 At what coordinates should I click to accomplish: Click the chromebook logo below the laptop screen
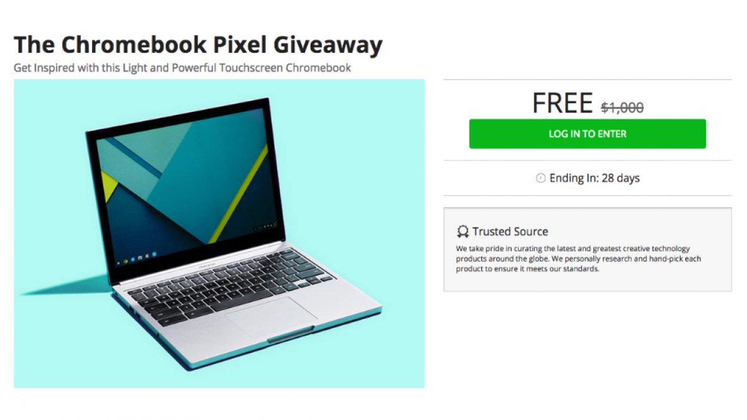pos(207,266)
